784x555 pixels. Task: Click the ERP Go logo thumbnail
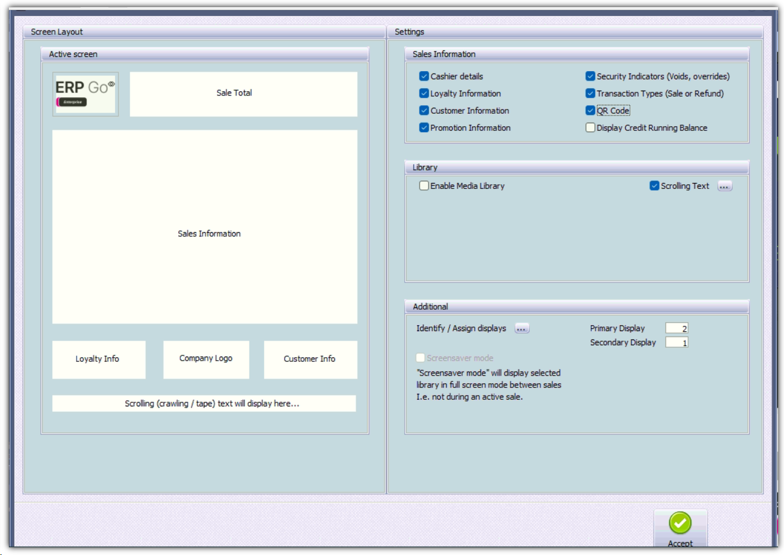pos(85,94)
